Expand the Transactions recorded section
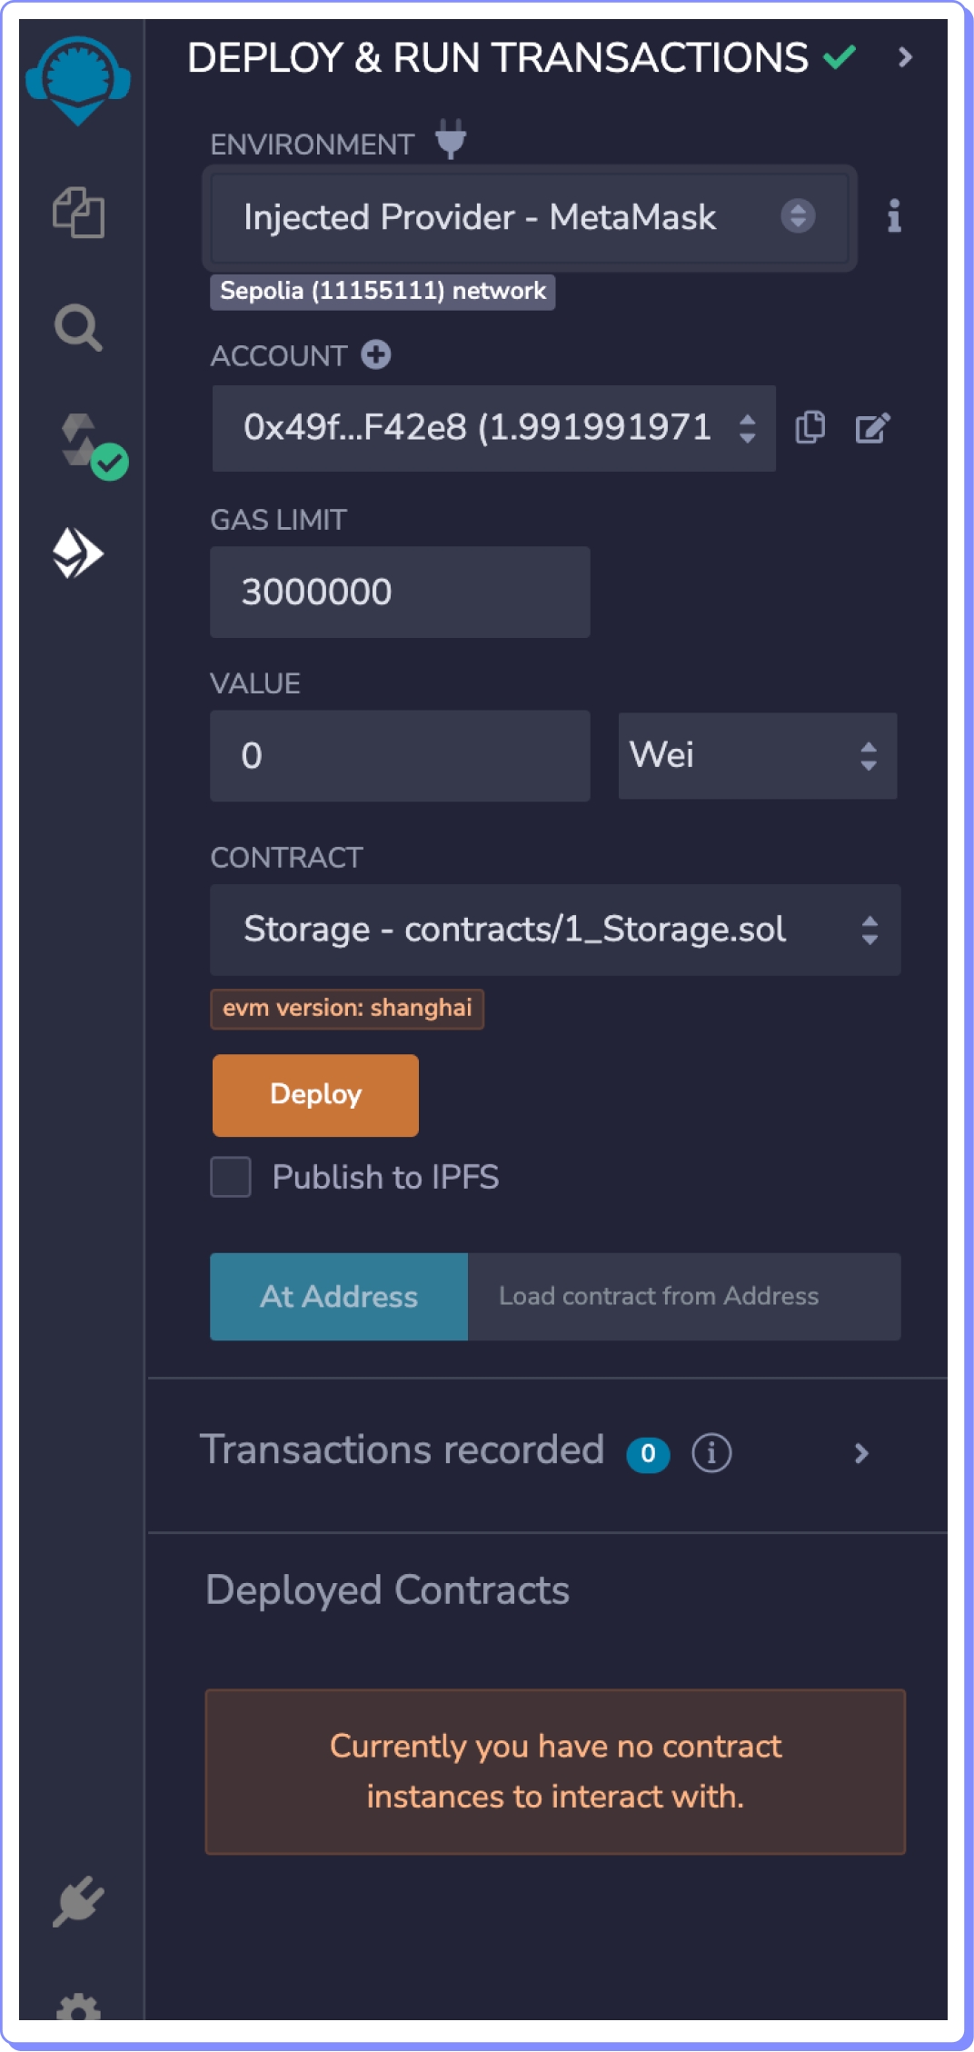 click(861, 1453)
